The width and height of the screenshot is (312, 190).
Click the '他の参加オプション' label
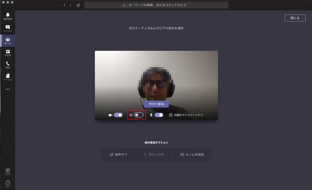[156, 143]
